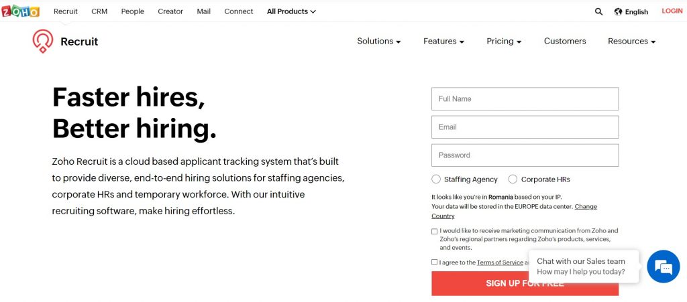Click the globe language icon
The height and width of the screenshot is (302, 687).
pos(618,12)
